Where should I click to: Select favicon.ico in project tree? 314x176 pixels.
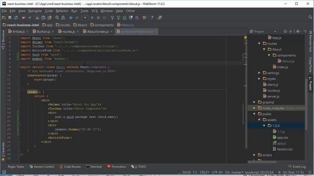(x=283, y=149)
